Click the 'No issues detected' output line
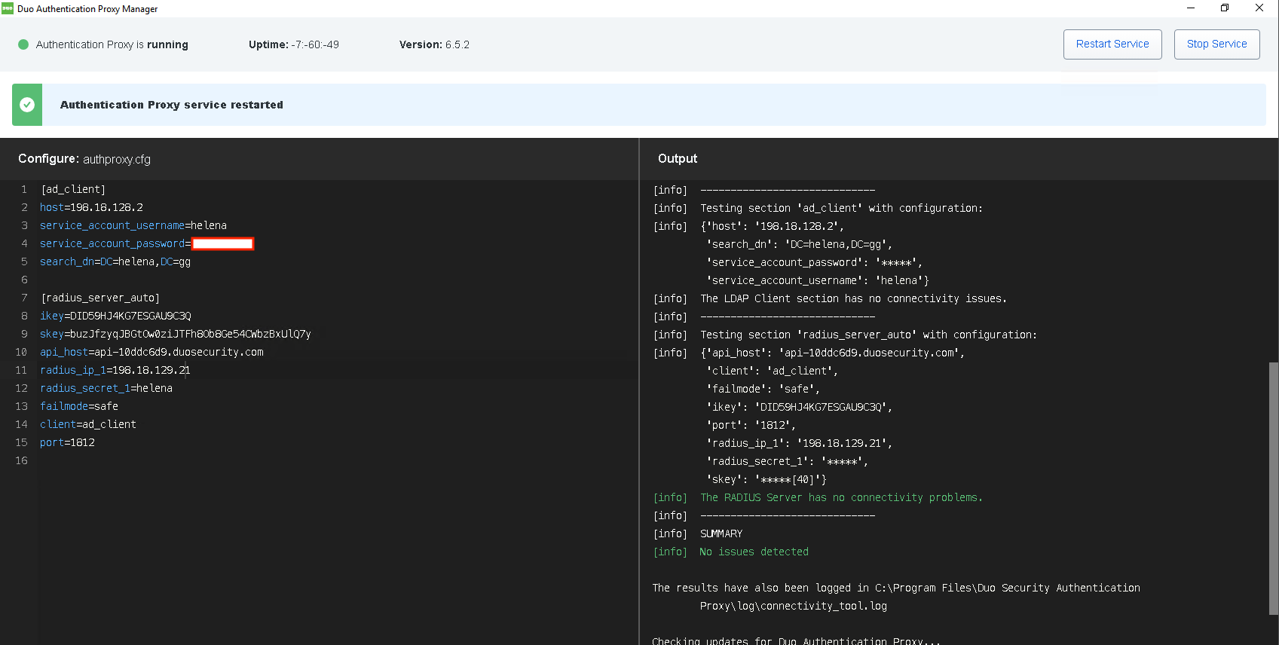Viewport: 1279px width, 645px height. point(754,552)
